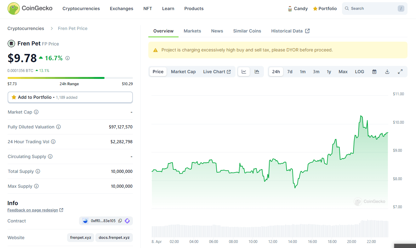Visit the frenpet.xyz website link
This screenshot has height=248, width=416.
pos(81,238)
